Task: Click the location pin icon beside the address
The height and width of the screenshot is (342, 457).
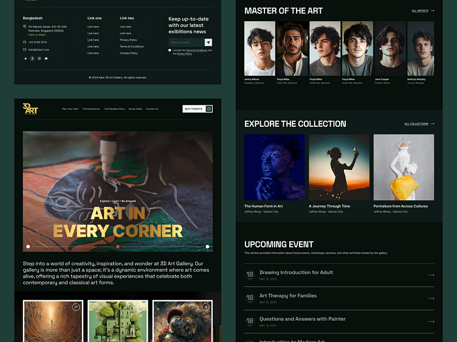Action: 24,27
